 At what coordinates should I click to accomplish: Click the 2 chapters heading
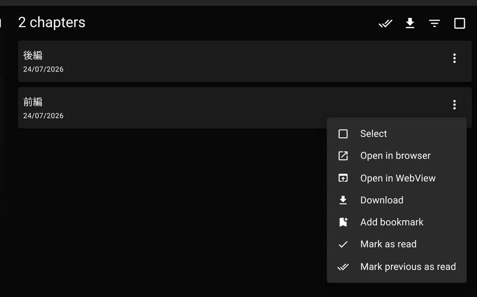click(x=52, y=22)
